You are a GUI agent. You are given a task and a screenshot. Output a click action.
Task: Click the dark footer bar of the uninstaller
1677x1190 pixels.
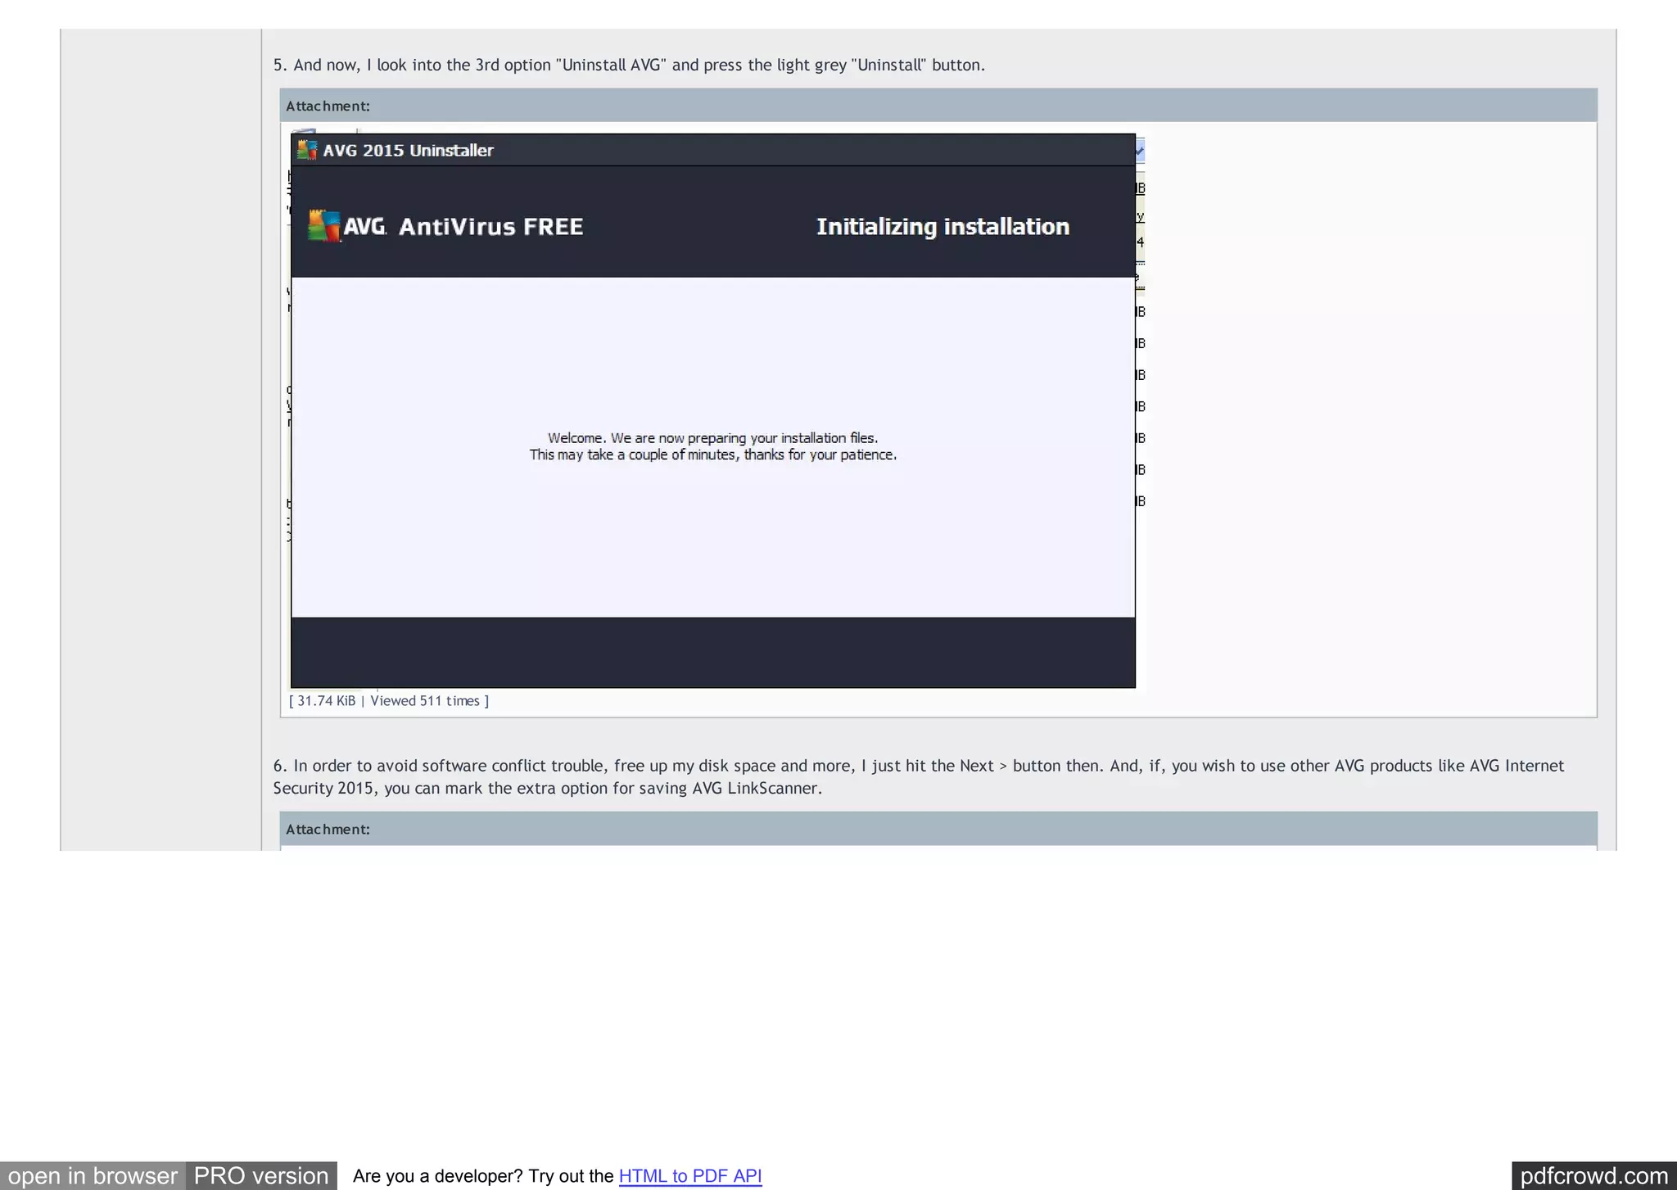pyautogui.click(x=712, y=652)
